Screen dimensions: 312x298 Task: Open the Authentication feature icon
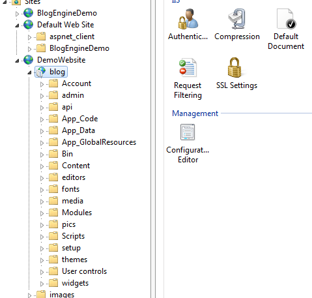pyautogui.click(x=188, y=19)
